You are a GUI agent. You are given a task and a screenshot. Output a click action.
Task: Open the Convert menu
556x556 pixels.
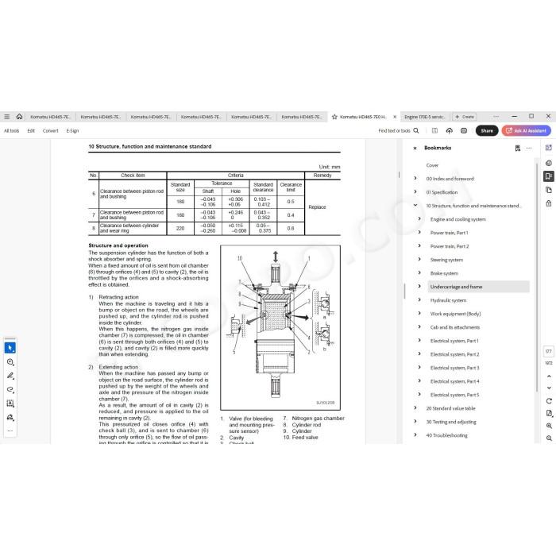coord(50,131)
